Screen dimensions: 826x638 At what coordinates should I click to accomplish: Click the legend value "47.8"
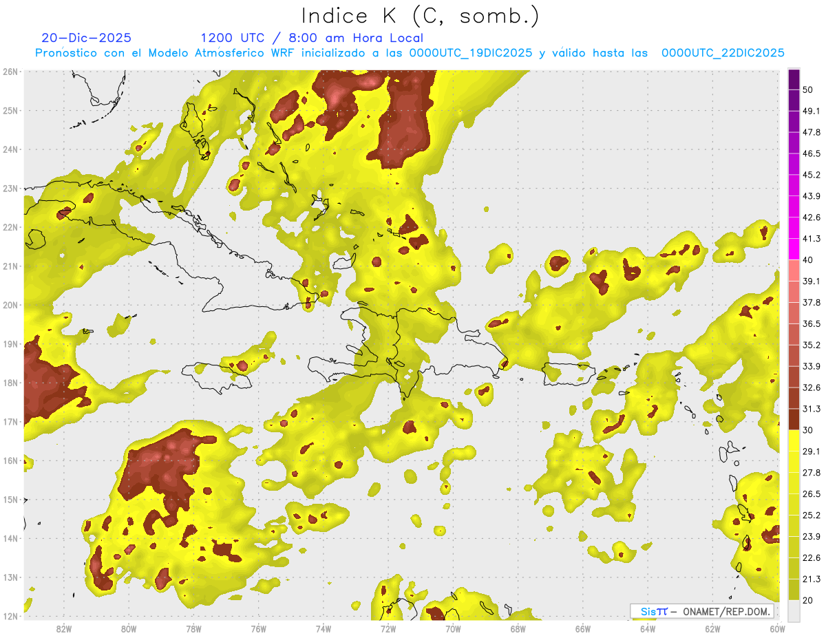pyautogui.click(x=812, y=132)
